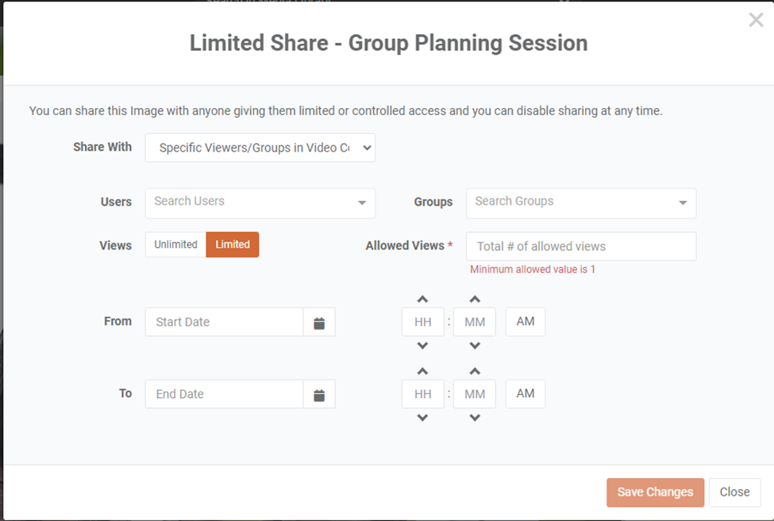
Task: Open the To date calendar picker
Action: (x=319, y=395)
